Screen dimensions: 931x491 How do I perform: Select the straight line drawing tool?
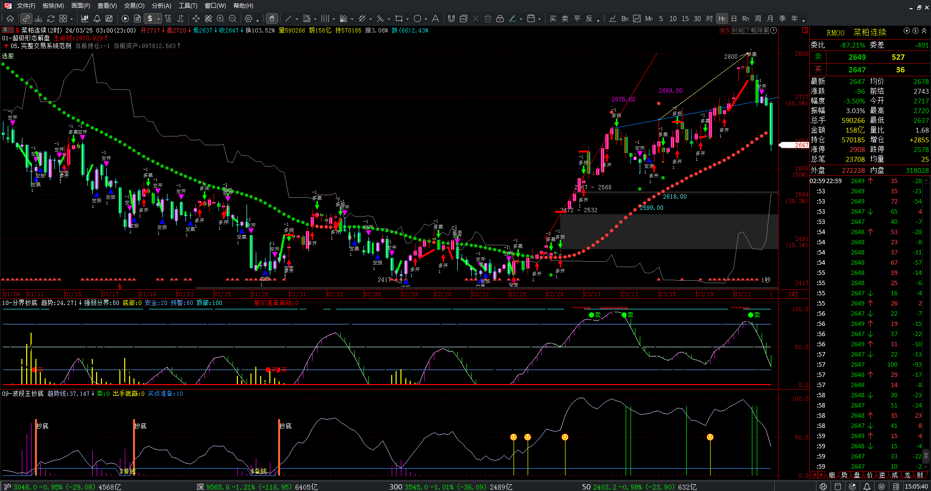(288, 18)
